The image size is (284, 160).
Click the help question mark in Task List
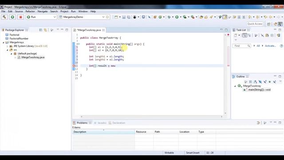point(281,46)
